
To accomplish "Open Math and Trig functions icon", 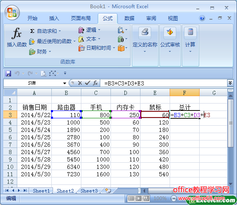I will point(121,39).
